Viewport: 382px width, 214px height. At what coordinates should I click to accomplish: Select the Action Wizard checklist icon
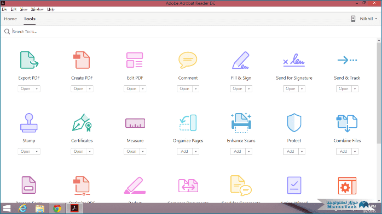click(294, 185)
